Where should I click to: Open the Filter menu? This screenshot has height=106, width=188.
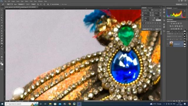pyautogui.click(x=31, y=1)
